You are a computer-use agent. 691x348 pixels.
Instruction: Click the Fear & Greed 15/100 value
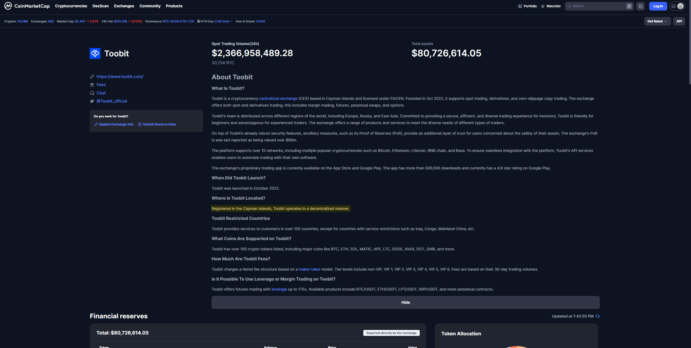pos(260,21)
